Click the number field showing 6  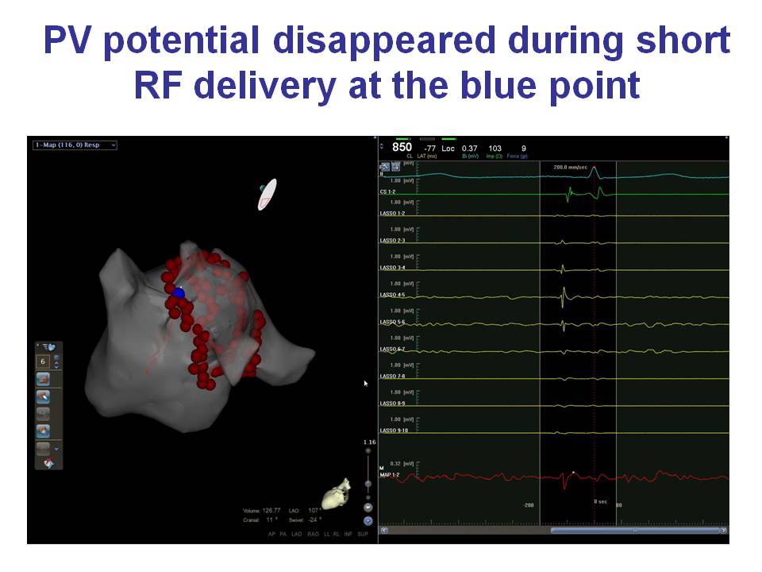point(44,362)
